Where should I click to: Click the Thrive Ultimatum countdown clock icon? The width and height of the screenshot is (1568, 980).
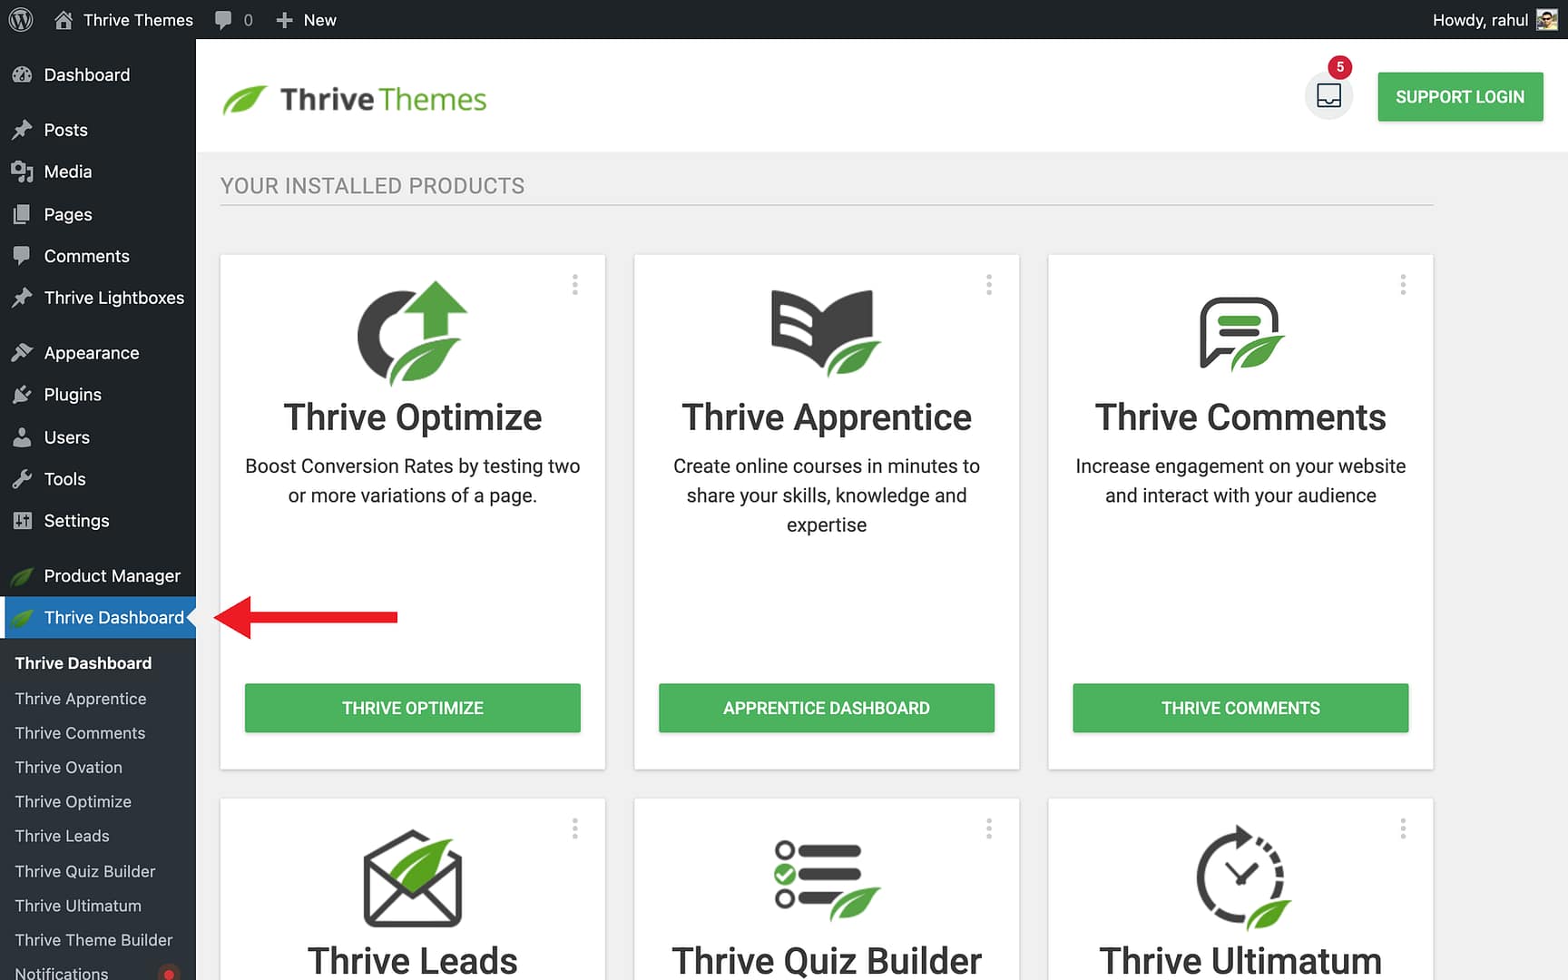pos(1240,876)
